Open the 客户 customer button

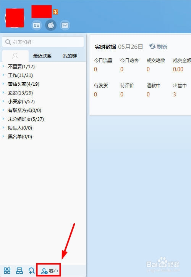(49, 270)
